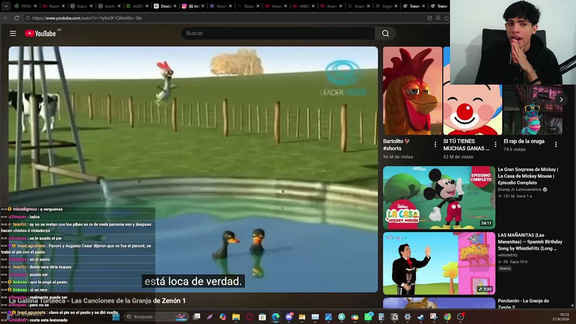Show next Shorts with the right arrow
The image size is (576, 324).
point(561,99)
